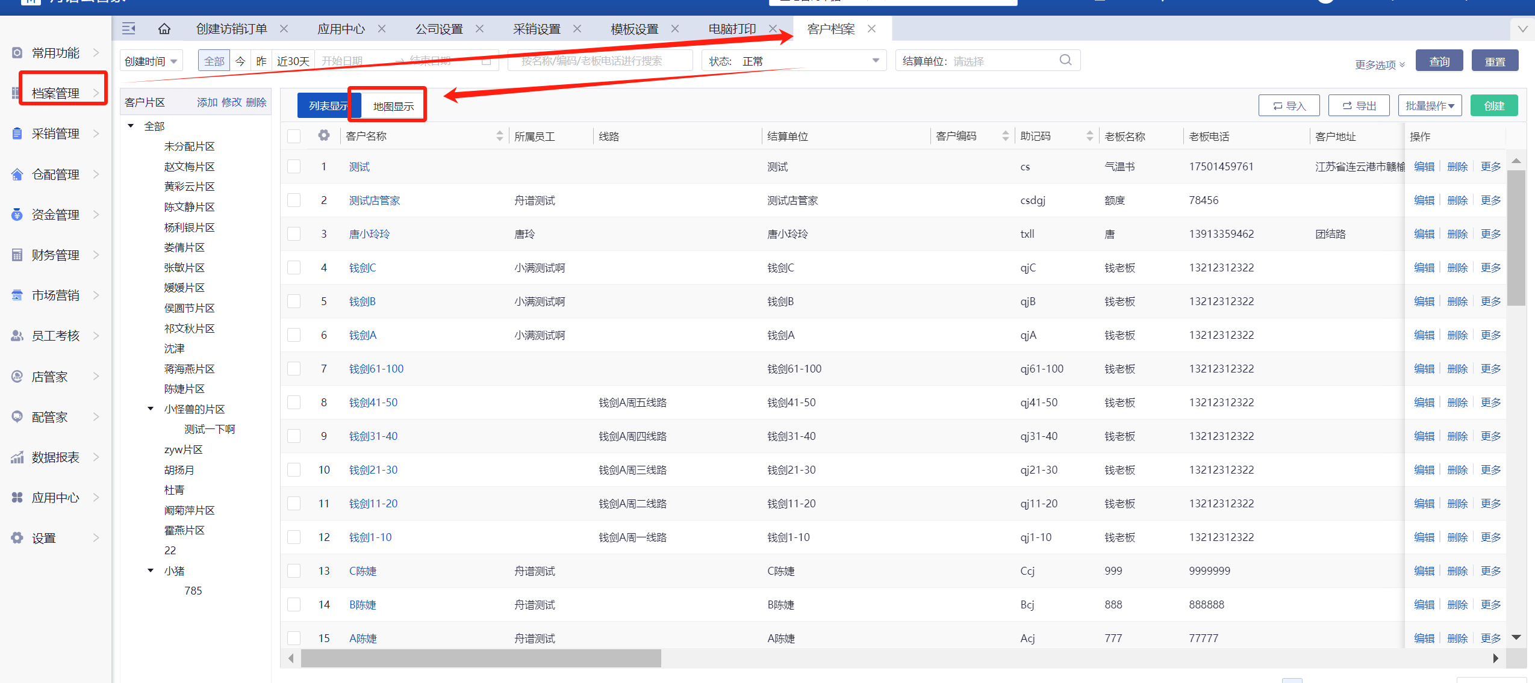Image resolution: width=1535 pixels, height=683 pixels.
Task: Click the column settings gear icon
Action: (324, 135)
